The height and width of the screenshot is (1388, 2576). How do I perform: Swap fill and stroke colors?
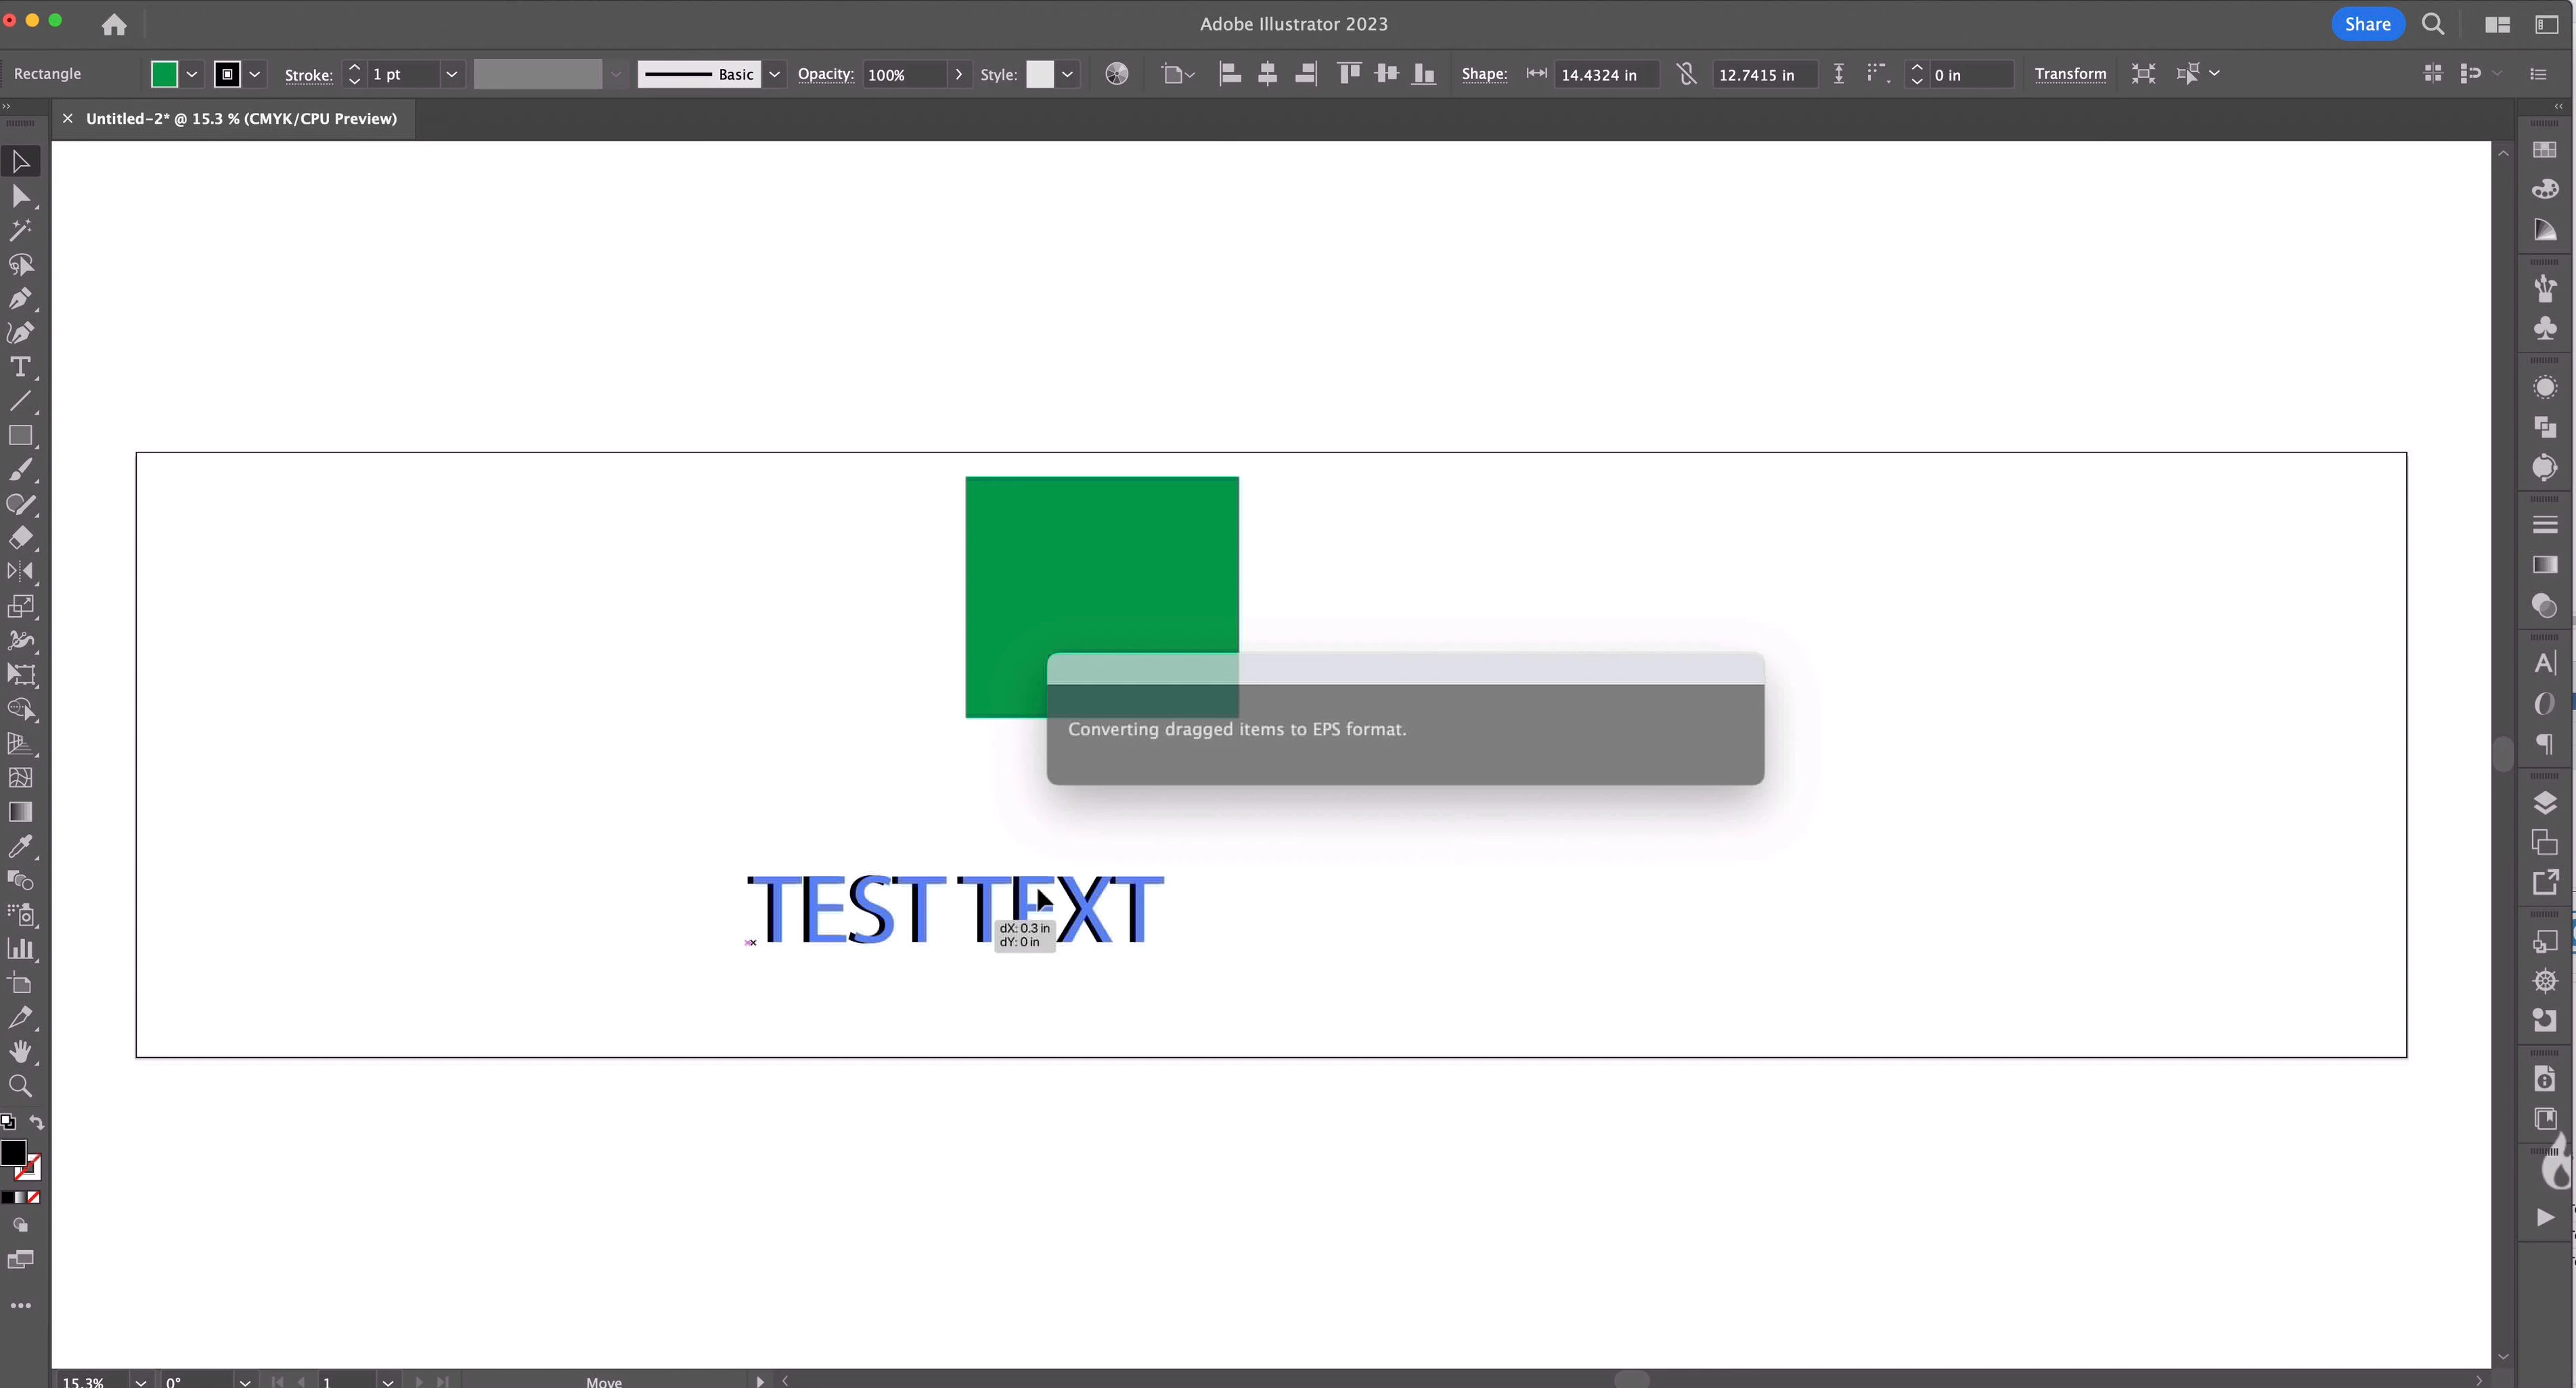(37, 1122)
